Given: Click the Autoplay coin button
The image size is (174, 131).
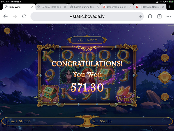Looking at the screenshot, I should 165,58.
